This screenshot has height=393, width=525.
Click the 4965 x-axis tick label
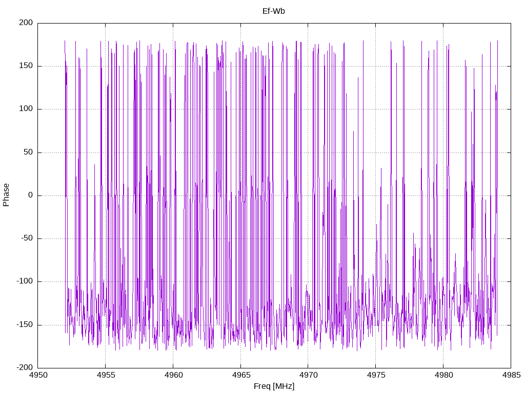click(241, 375)
